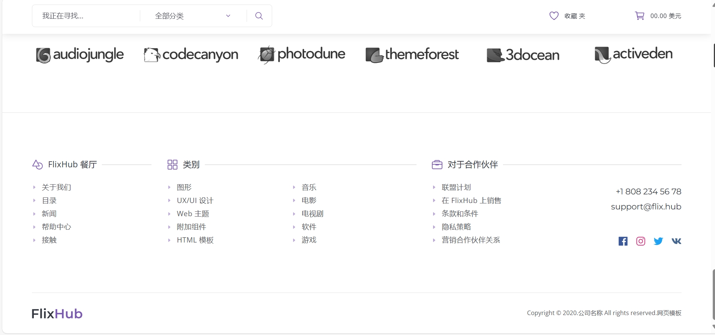Select the 电视剧 category

tap(312, 214)
